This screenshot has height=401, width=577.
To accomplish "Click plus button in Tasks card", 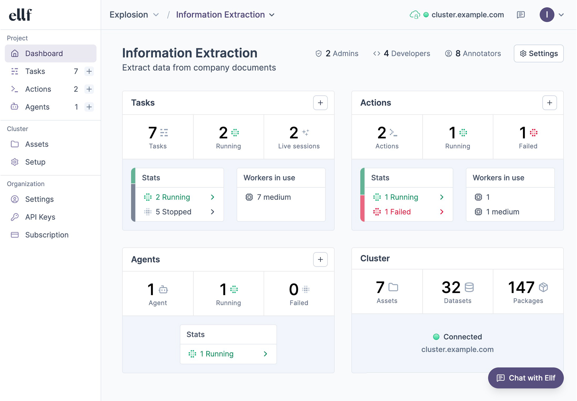I will point(320,103).
